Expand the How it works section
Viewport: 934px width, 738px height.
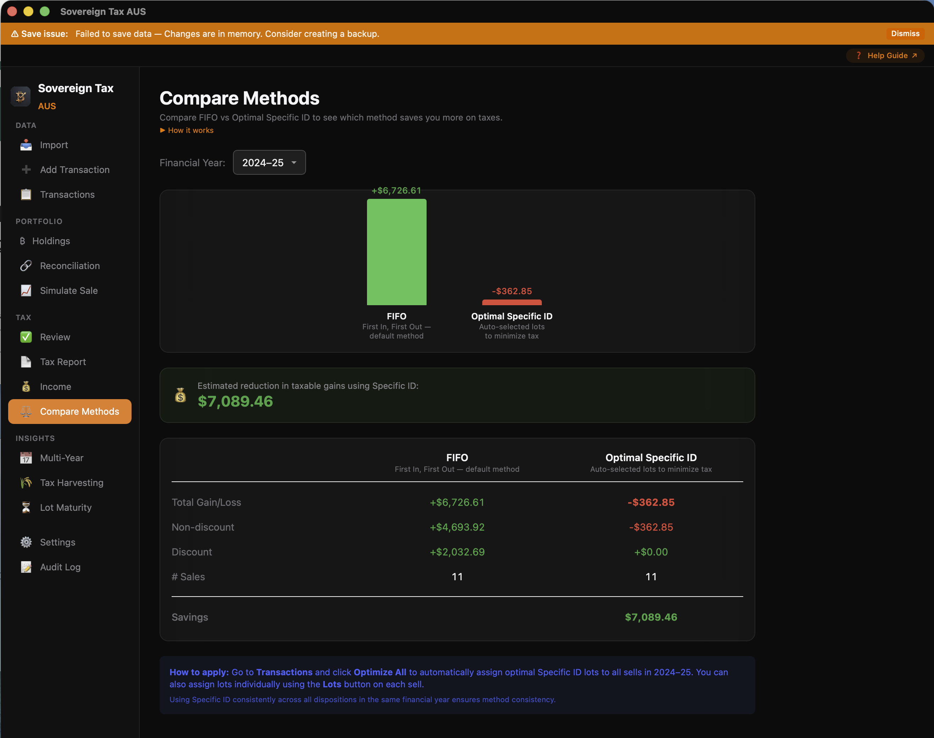point(186,130)
